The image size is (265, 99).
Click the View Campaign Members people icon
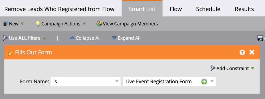(99, 24)
